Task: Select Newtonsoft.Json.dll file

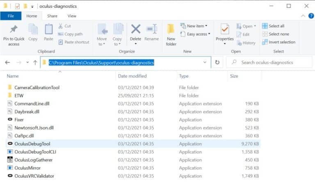Action: (x=34, y=128)
